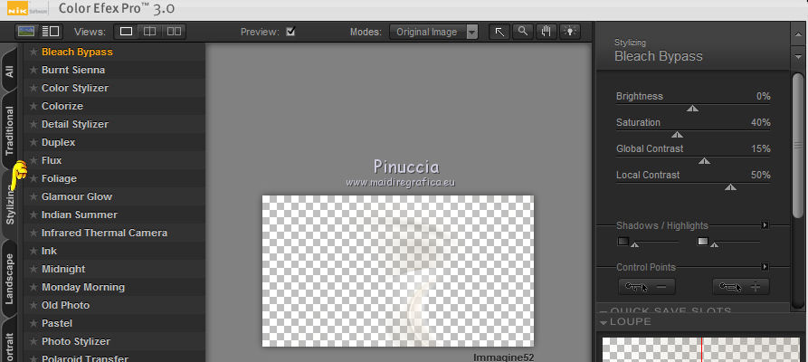Click the remove control point button

646,287
